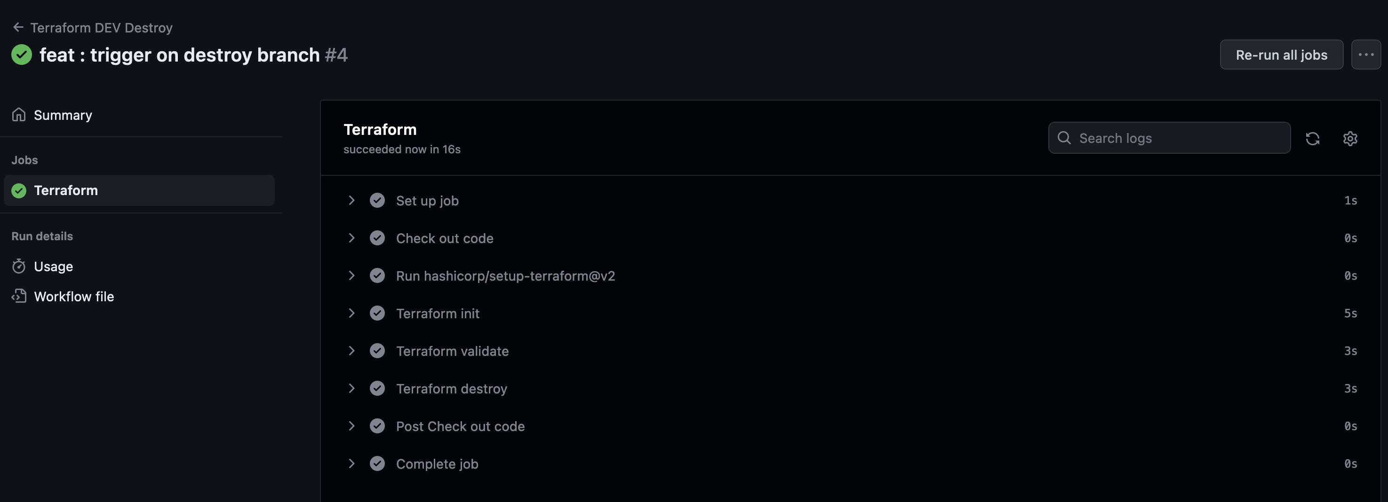The image size is (1388, 502).
Task: Click the 3s duration of Terraform destroy
Action: pos(1350,388)
